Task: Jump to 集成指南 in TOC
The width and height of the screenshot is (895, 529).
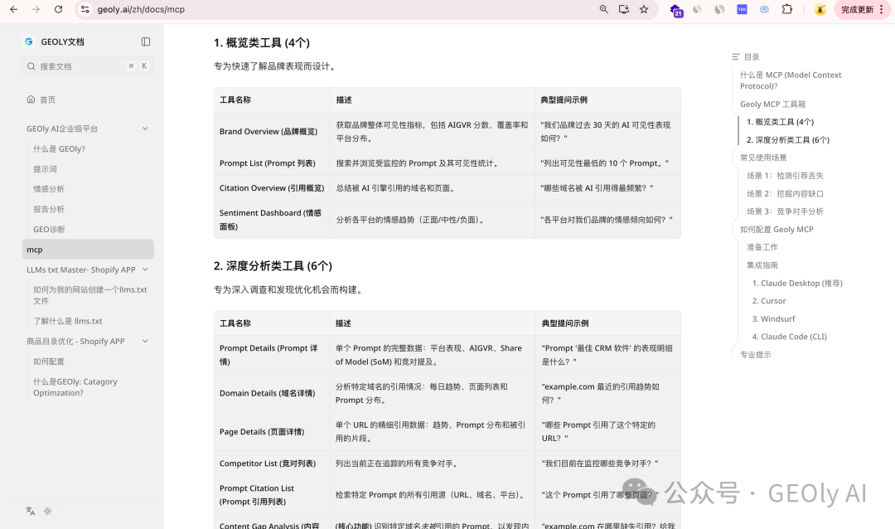Action: [x=762, y=265]
